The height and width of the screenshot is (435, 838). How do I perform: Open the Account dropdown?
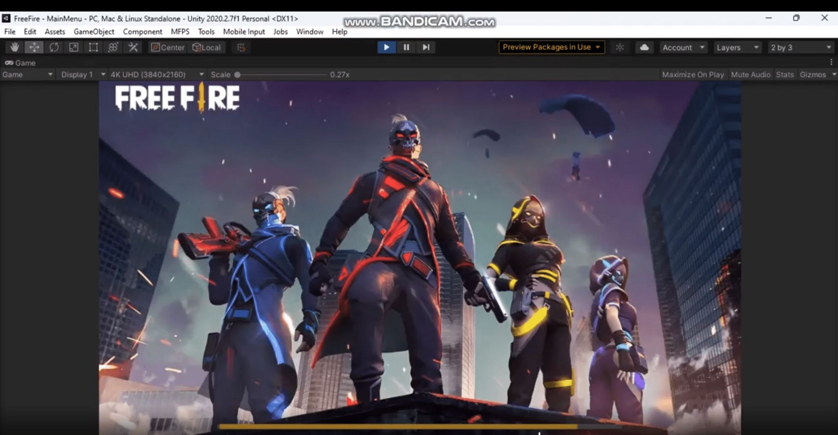click(683, 47)
